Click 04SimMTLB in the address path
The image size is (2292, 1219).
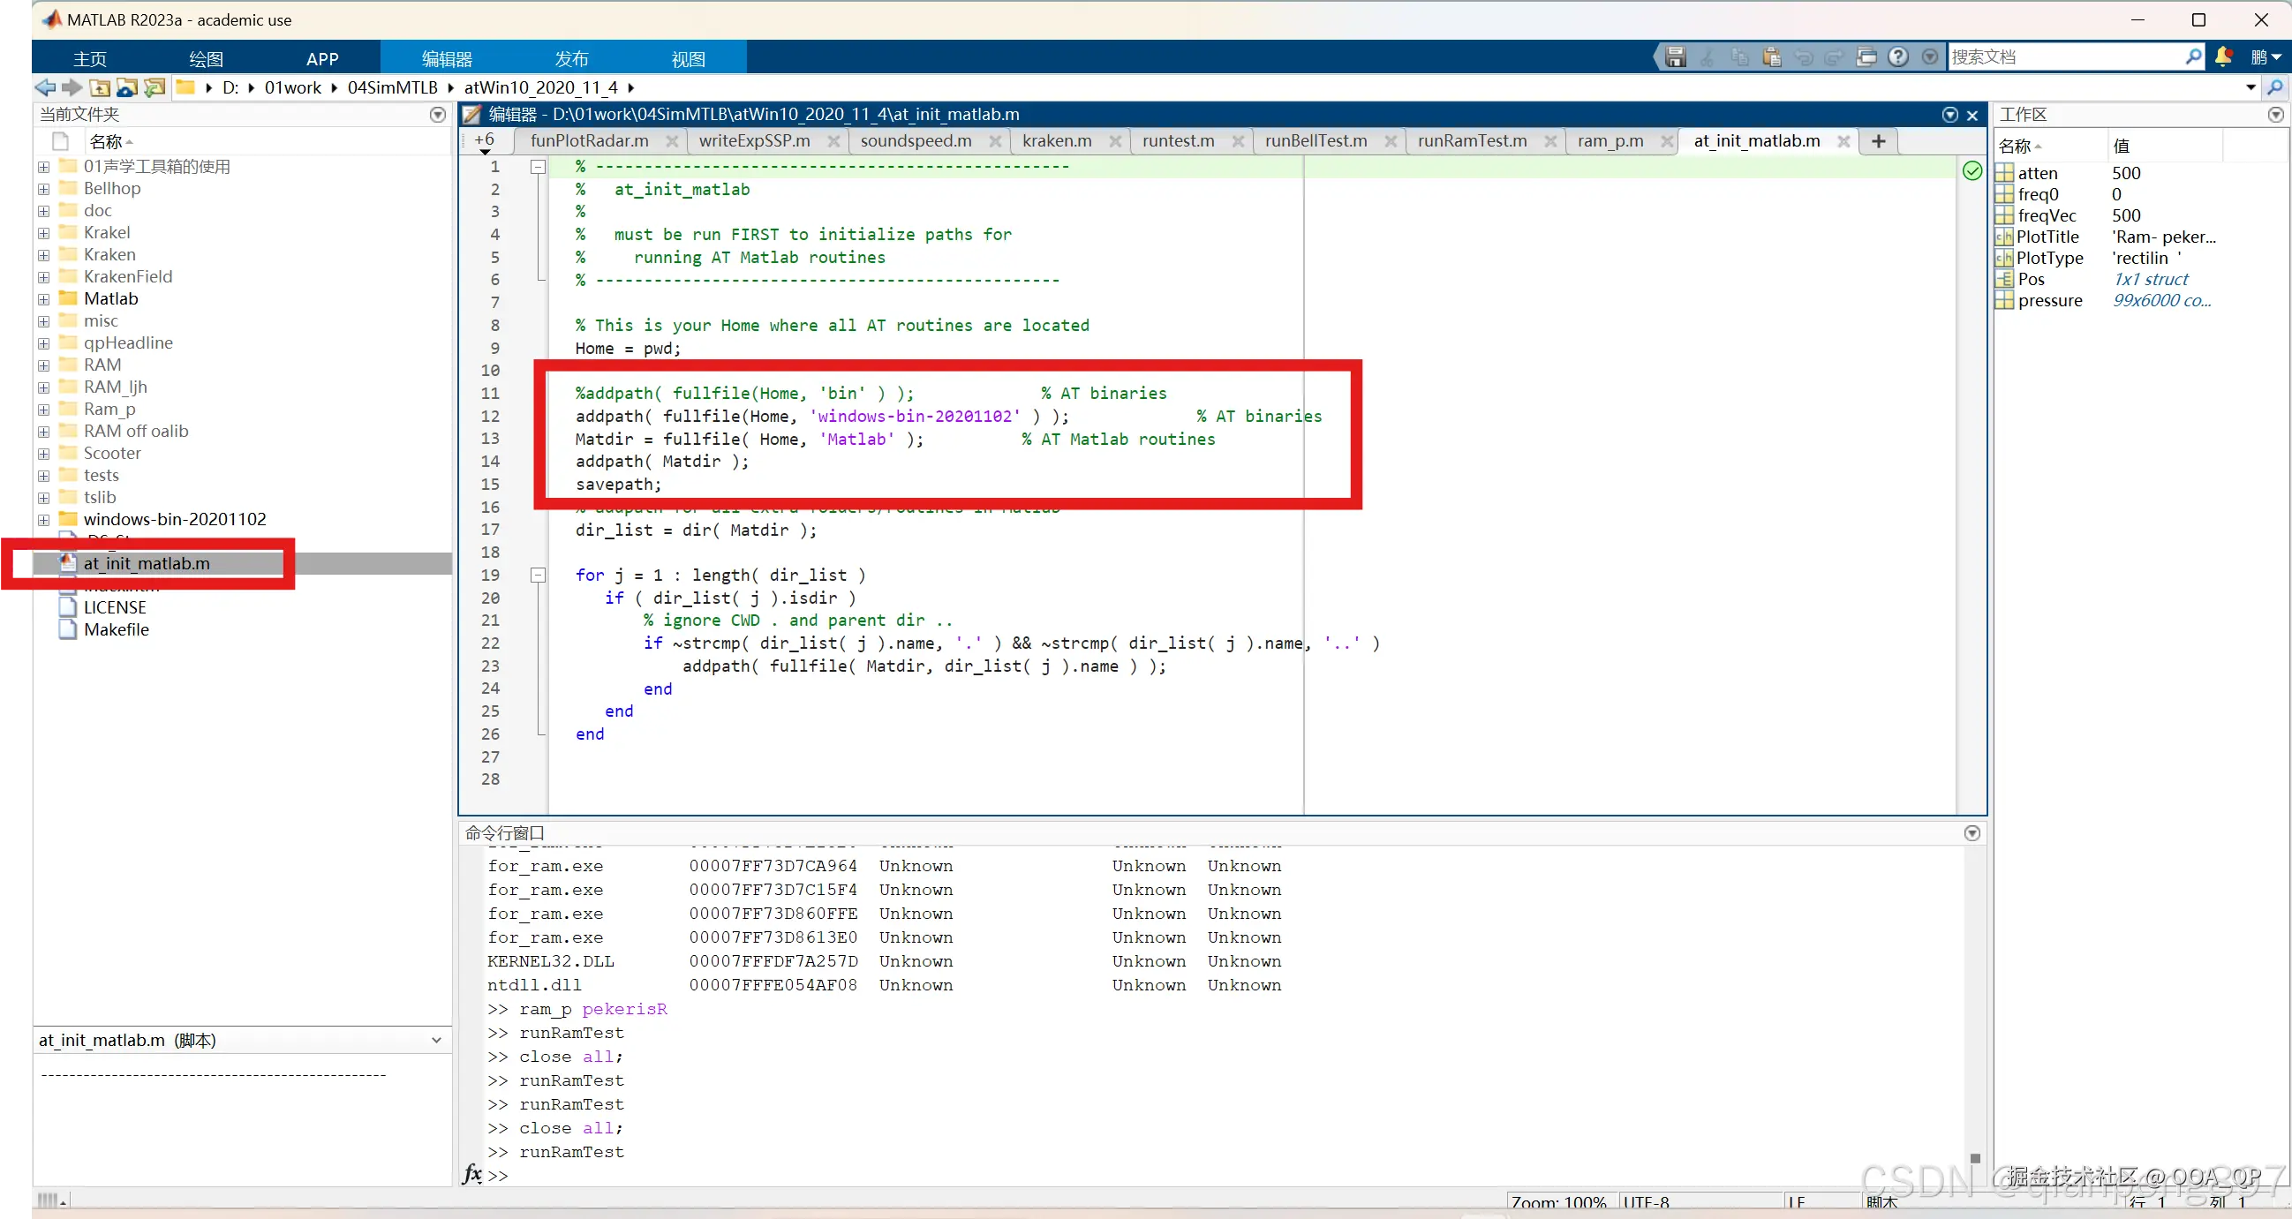click(x=392, y=87)
